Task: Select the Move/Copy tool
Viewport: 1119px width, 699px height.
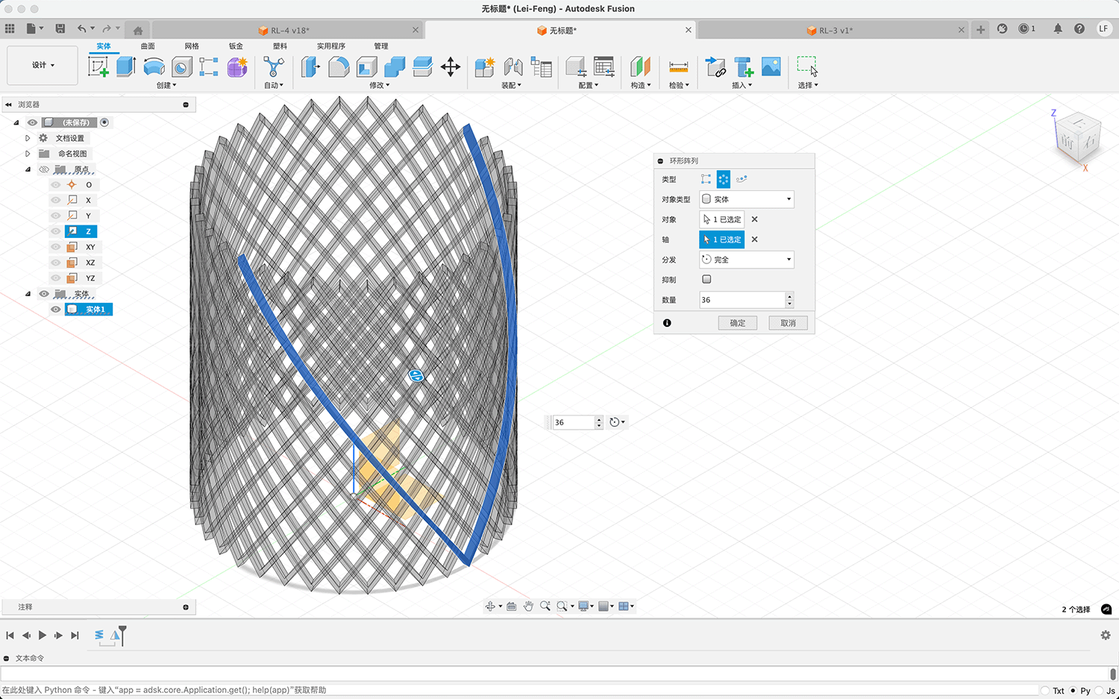Action: pos(451,67)
